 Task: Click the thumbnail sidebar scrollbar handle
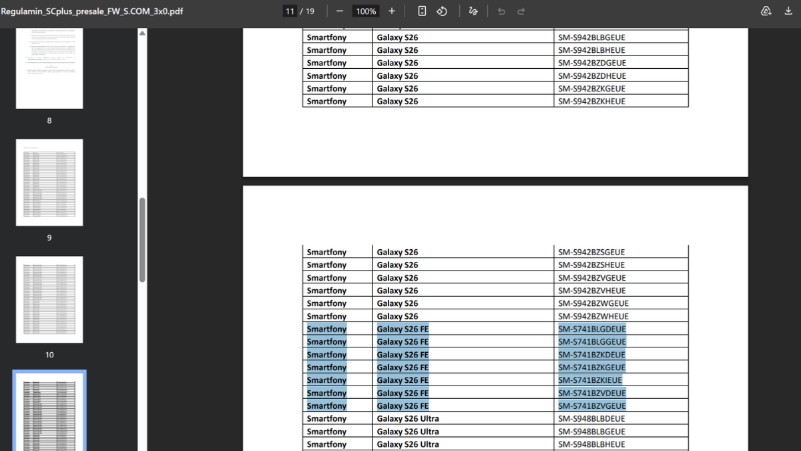tap(142, 241)
